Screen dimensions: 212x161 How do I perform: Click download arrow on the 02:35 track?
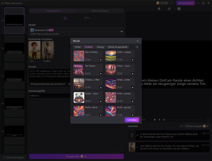132,73
